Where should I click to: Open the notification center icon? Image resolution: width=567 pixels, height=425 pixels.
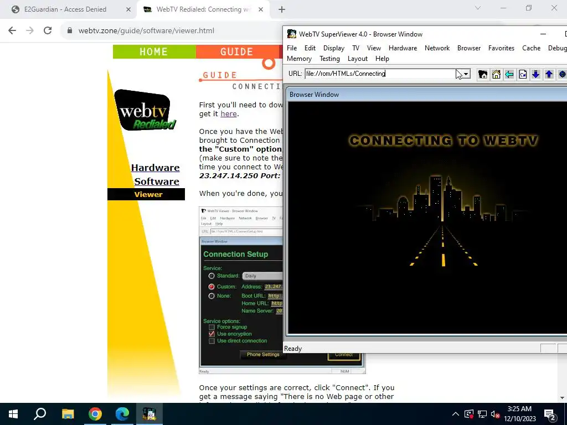click(x=550, y=414)
